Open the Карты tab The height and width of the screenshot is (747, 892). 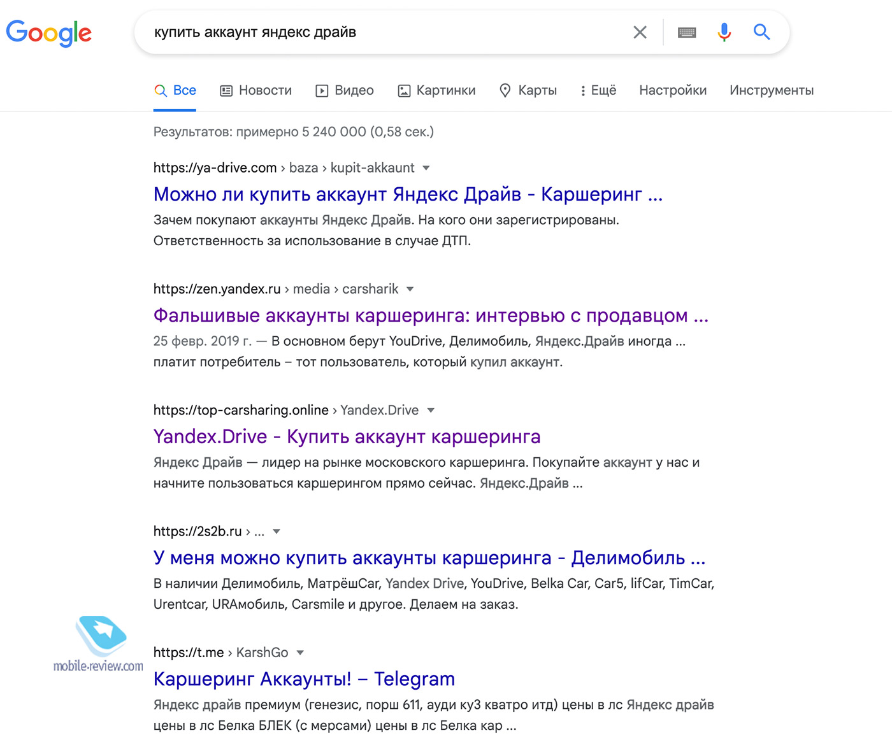click(x=528, y=90)
